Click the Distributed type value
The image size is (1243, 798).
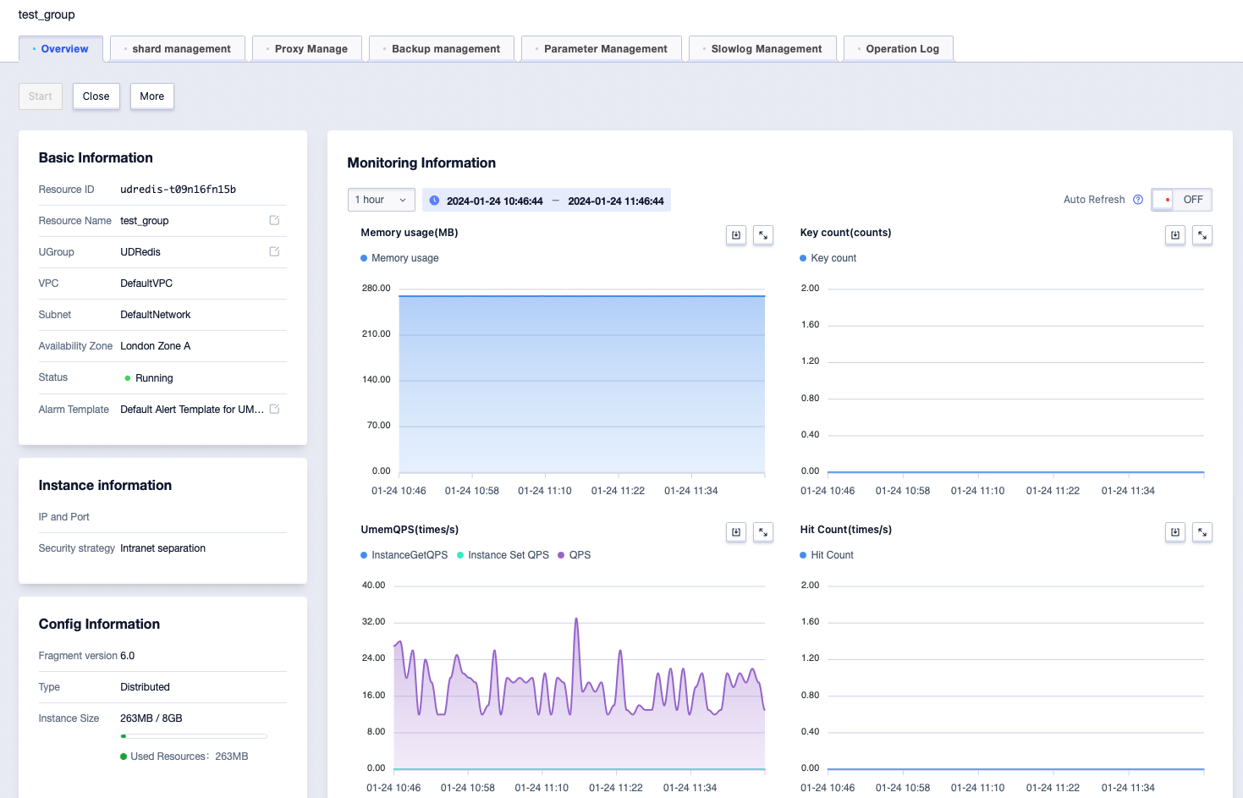click(x=146, y=687)
